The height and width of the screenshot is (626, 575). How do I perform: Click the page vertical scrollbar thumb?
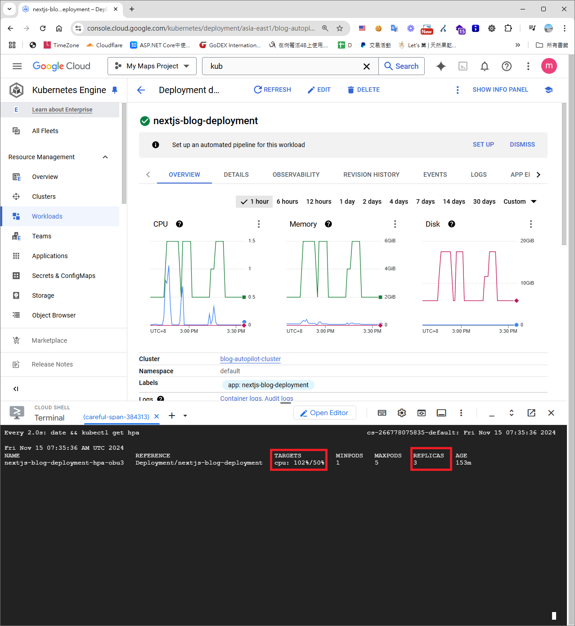point(564,174)
